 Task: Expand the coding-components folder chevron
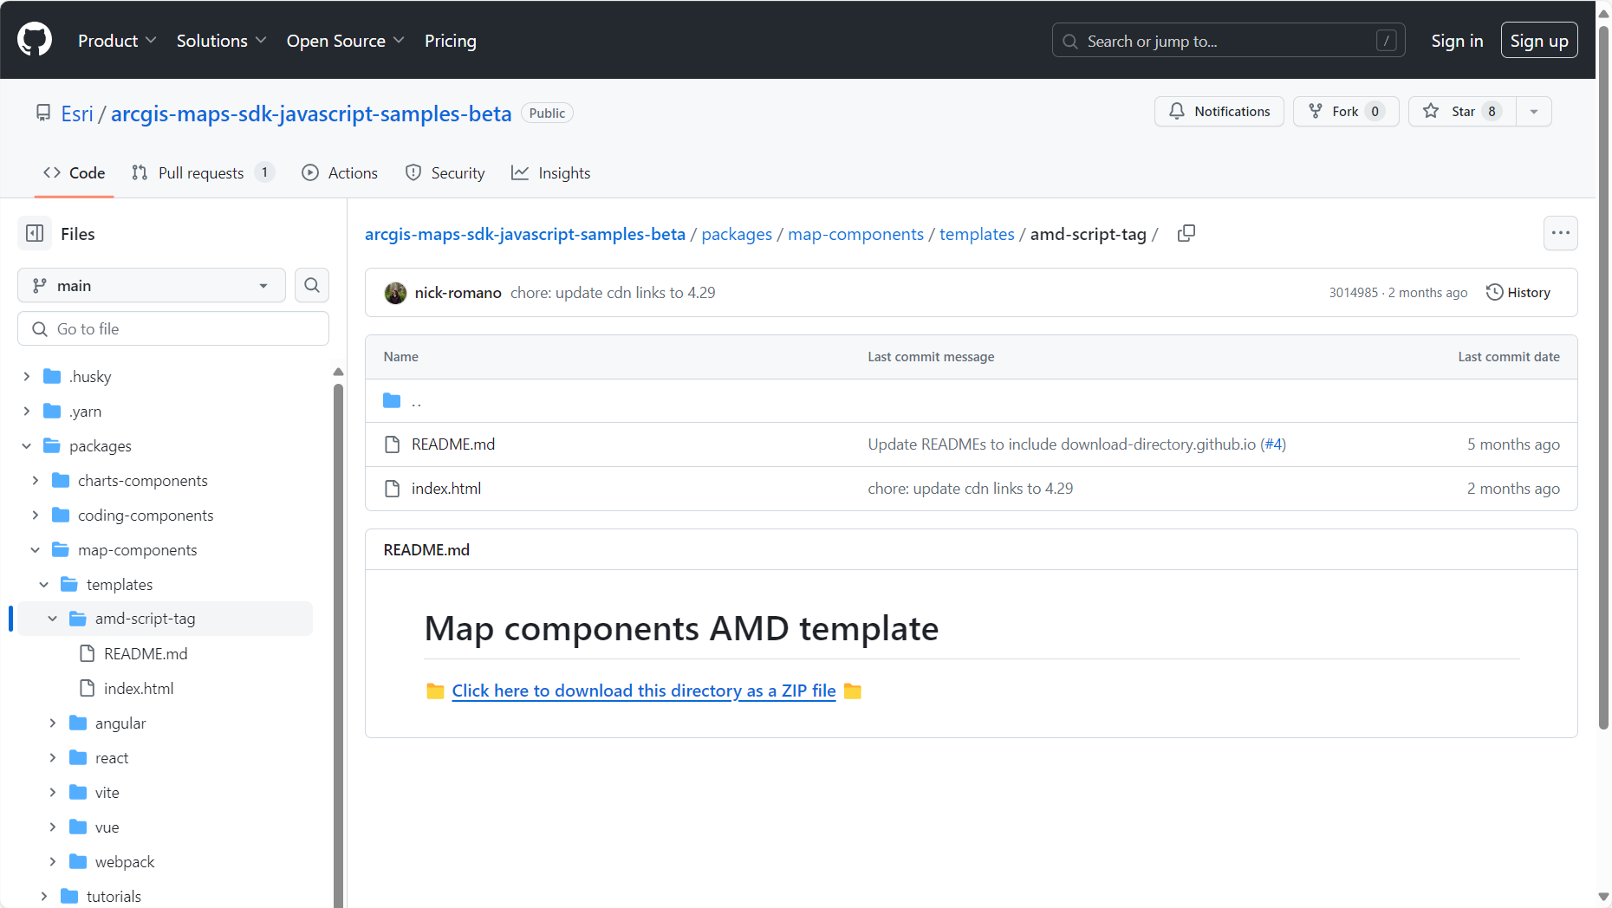tap(35, 515)
